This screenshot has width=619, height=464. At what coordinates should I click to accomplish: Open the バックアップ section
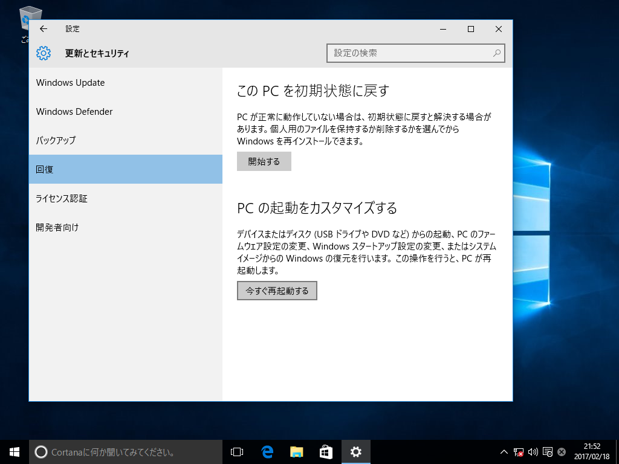126,140
